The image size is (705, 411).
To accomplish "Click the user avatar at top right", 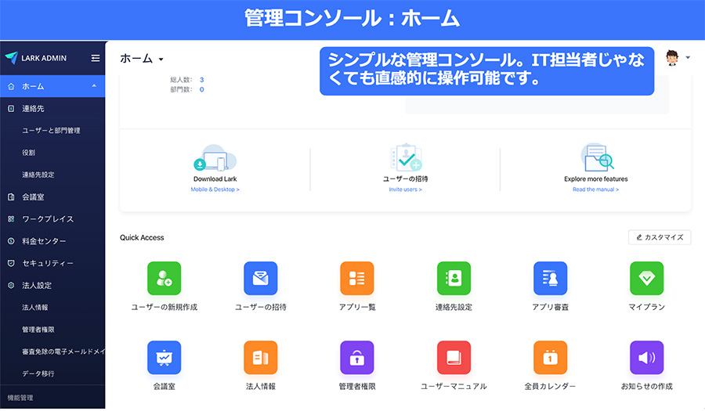I will pyautogui.click(x=672, y=58).
